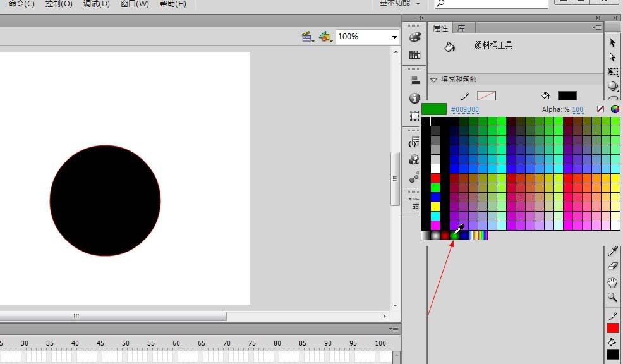Click the system color picker wheel icon
Viewport: 623px width, 364px height.
pos(614,109)
